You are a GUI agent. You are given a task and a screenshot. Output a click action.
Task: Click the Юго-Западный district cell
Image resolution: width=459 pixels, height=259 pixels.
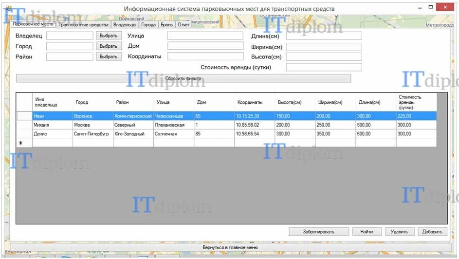[x=133, y=134]
